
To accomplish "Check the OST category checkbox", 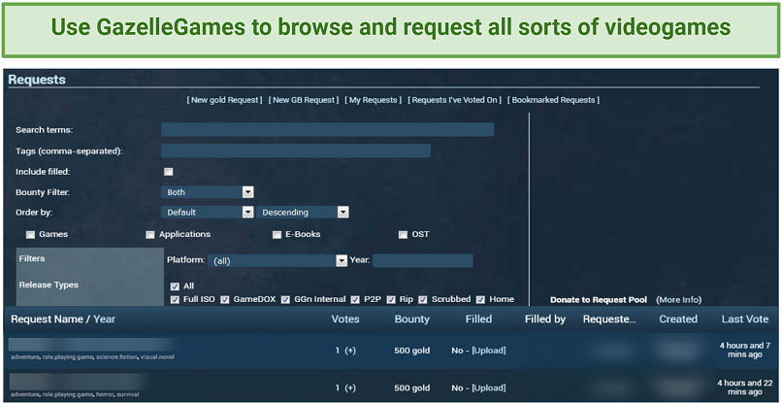I will [x=403, y=235].
